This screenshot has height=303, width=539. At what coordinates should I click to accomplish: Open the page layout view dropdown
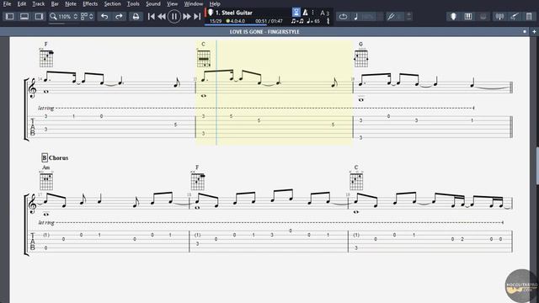click(87, 17)
